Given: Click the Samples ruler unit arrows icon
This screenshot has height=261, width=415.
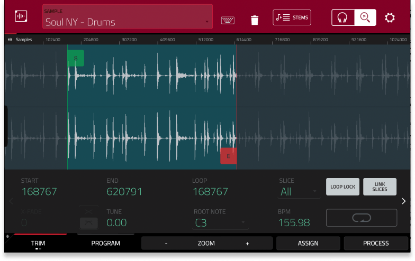Looking at the screenshot, I should coord(10,40).
